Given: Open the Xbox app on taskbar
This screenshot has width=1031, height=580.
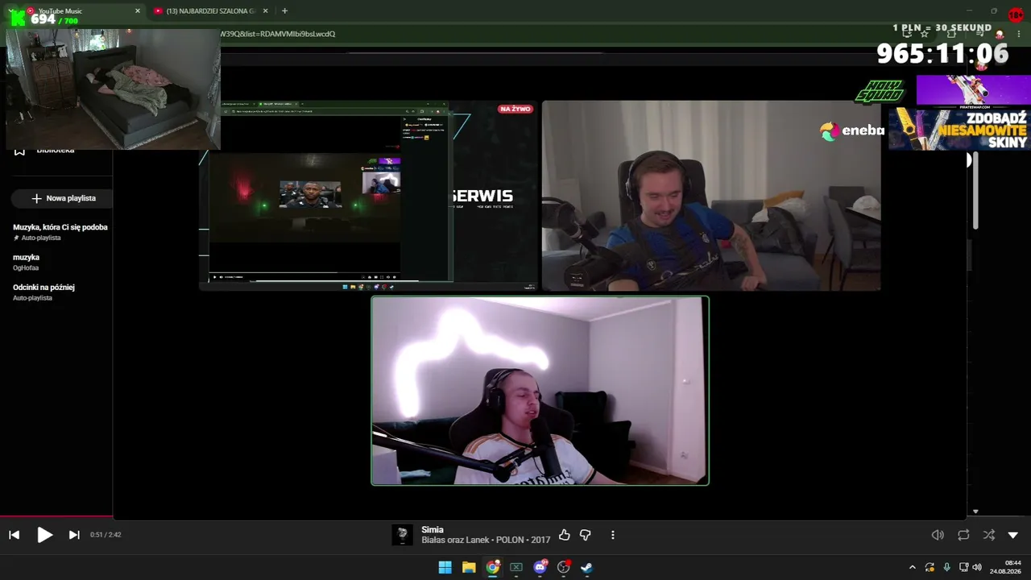Looking at the screenshot, I should [516, 567].
